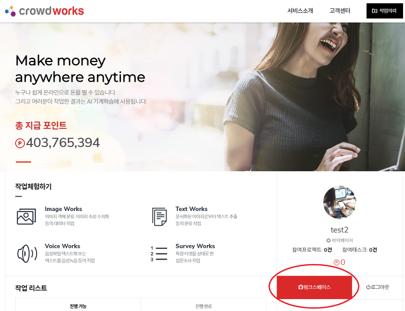Open the Image Works title link

tap(63, 209)
